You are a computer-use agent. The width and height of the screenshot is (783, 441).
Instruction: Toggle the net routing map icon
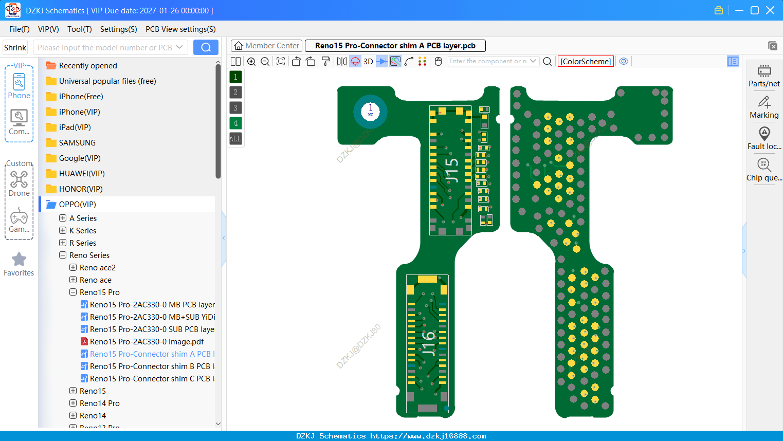[x=395, y=62]
